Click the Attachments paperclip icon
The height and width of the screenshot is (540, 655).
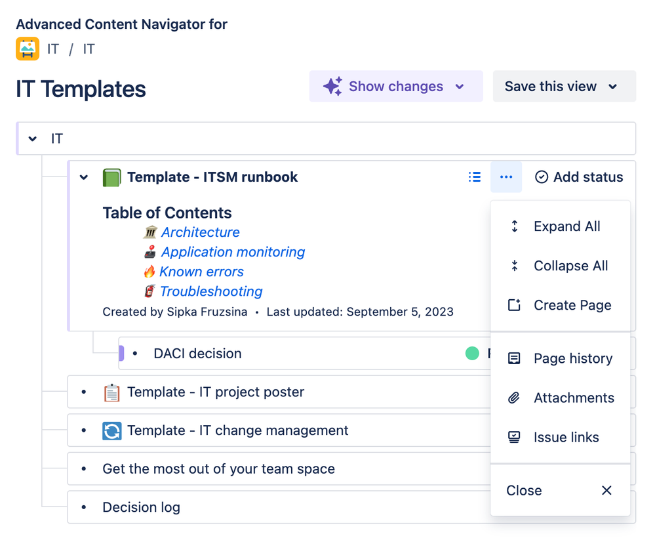pos(514,398)
